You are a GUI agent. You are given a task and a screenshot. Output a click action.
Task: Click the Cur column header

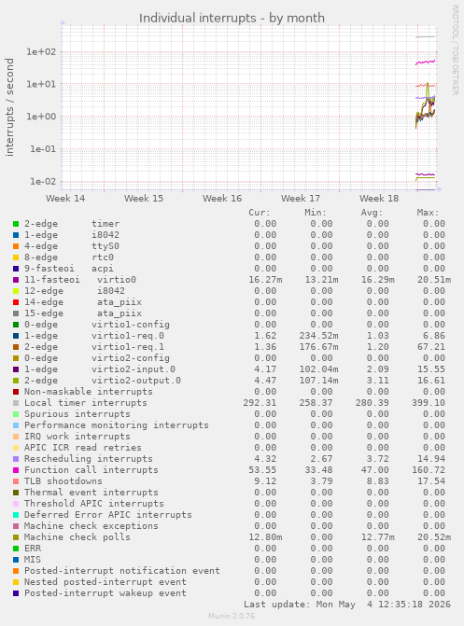coord(260,213)
